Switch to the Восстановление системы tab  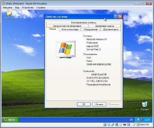tap(84, 23)
